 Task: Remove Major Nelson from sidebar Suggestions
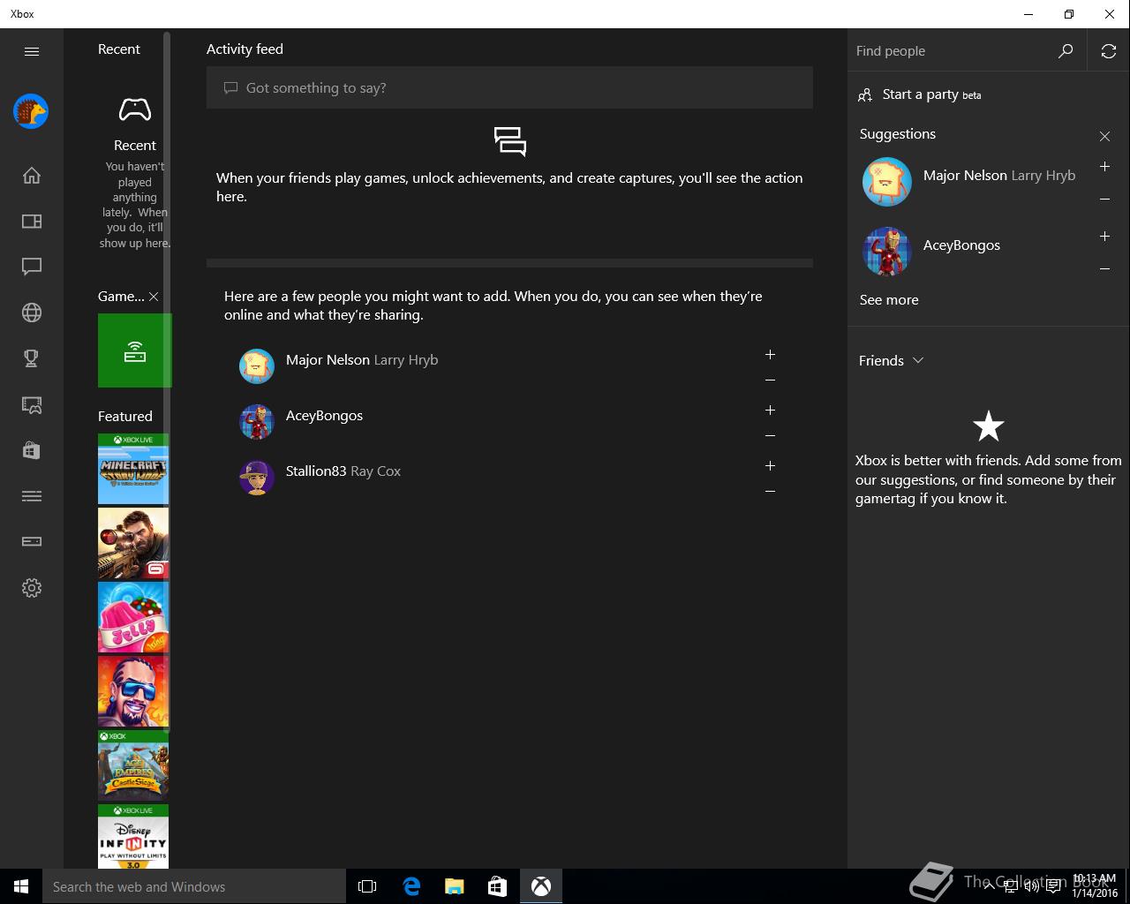(x=1104, y=199)
